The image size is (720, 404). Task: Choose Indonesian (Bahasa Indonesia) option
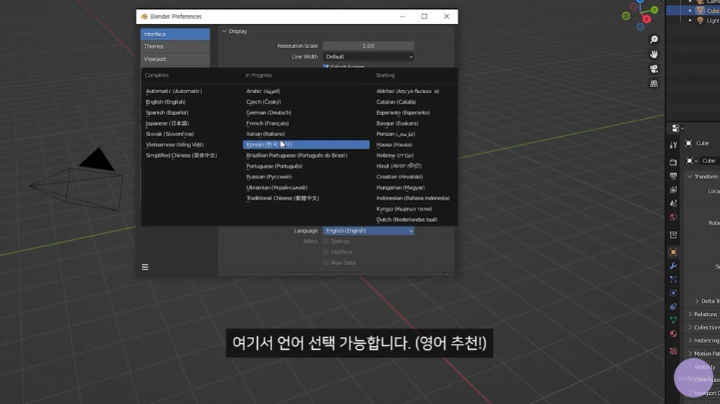tap(413, 199)
